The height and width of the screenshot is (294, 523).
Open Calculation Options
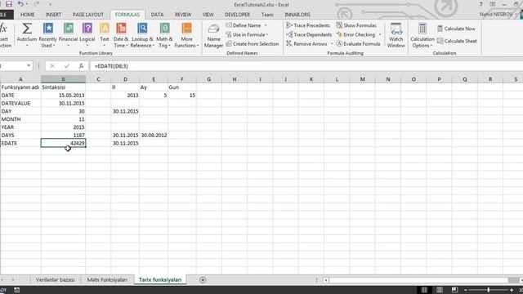(422, 35)
